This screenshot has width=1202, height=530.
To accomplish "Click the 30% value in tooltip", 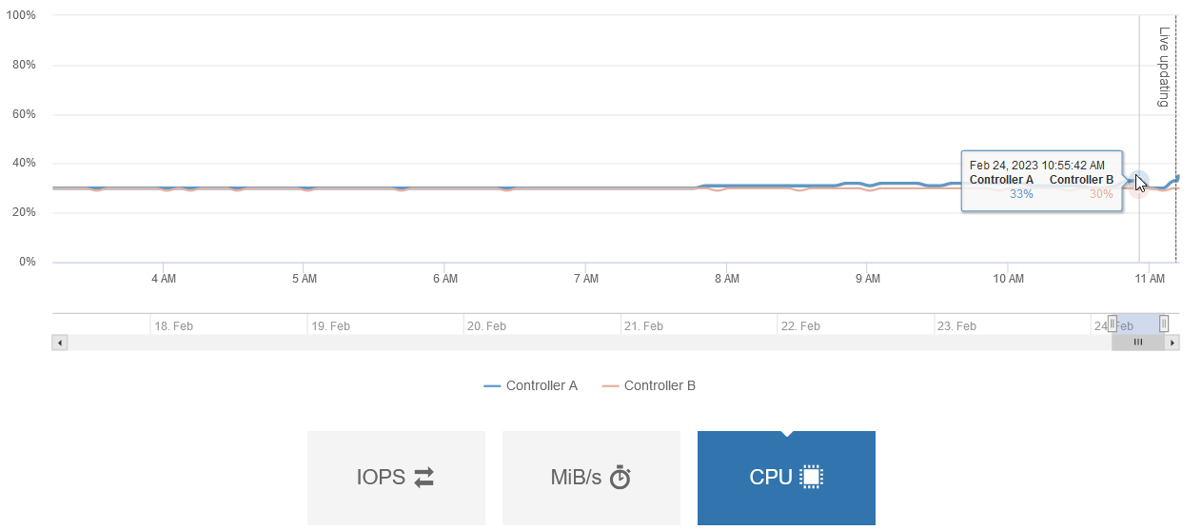I will pyautogui.click(x=1101, y=194).
